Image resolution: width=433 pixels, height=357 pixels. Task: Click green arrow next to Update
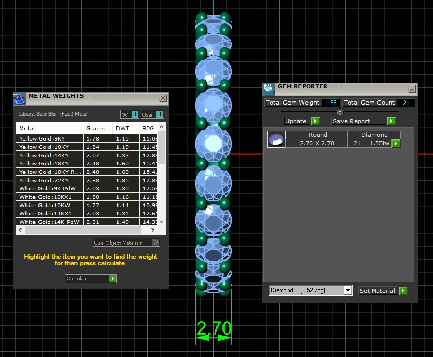tap(315, 121)
